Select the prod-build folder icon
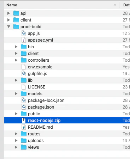 [x=16, y=26]
